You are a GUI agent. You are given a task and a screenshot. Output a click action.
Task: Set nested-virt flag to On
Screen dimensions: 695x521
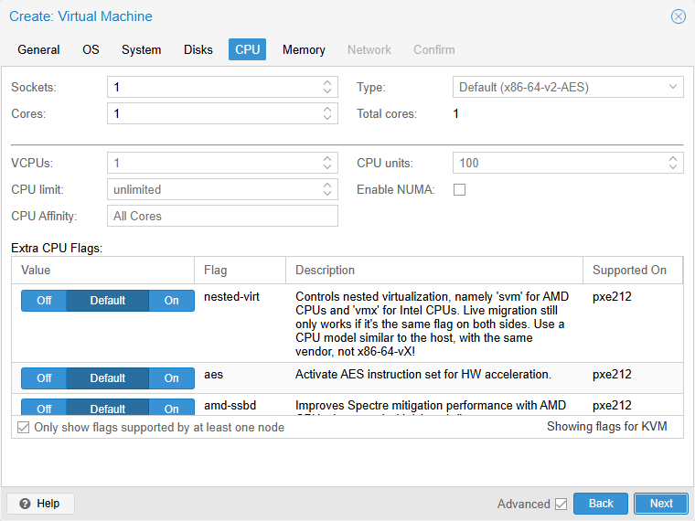(x=172, y=301)
